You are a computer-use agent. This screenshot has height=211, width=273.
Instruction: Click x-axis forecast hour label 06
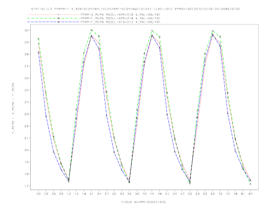pyautogui.click(x=54, y=194)
